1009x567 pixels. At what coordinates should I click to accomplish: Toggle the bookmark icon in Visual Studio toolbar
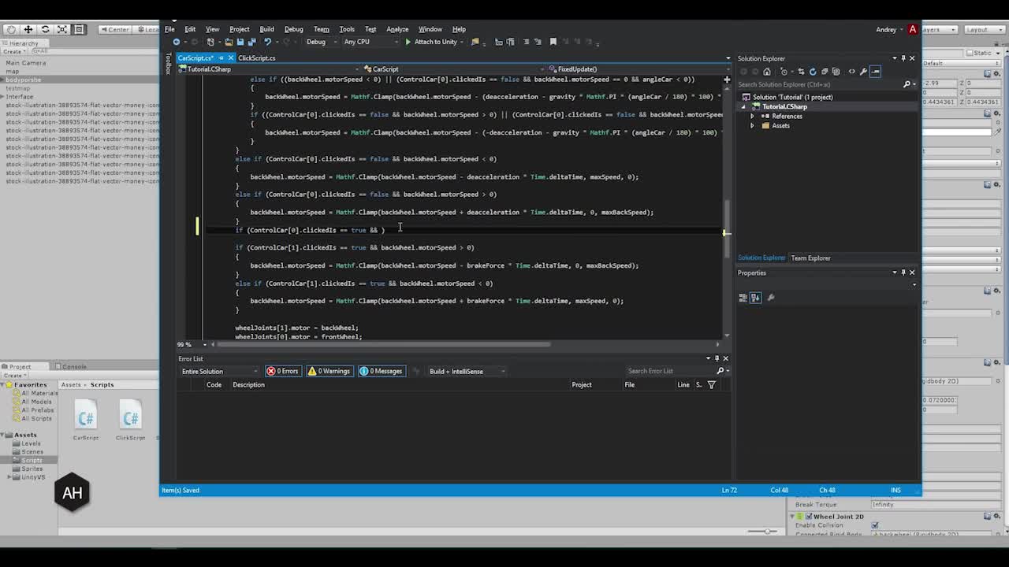click(553, 42)
